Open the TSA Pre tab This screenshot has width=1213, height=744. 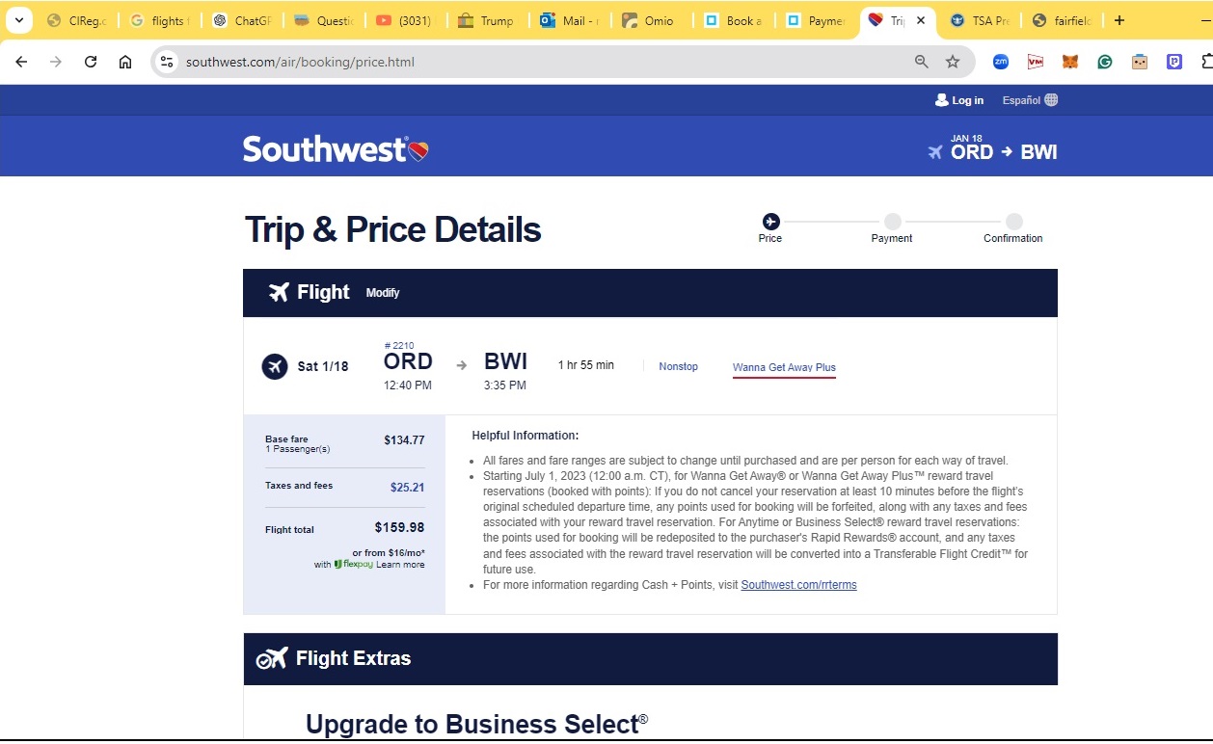point(981,20)
